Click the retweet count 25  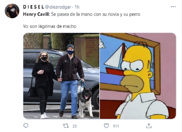point(74,126)
